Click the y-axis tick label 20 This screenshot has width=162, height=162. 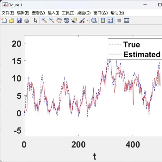click(x=16, y=44)
